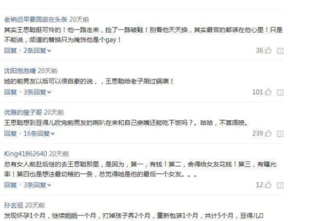This screenshot has height=221, width=311.
Task: Like King41862640's comment with 12 likes
Action: (x=268, y=185)
